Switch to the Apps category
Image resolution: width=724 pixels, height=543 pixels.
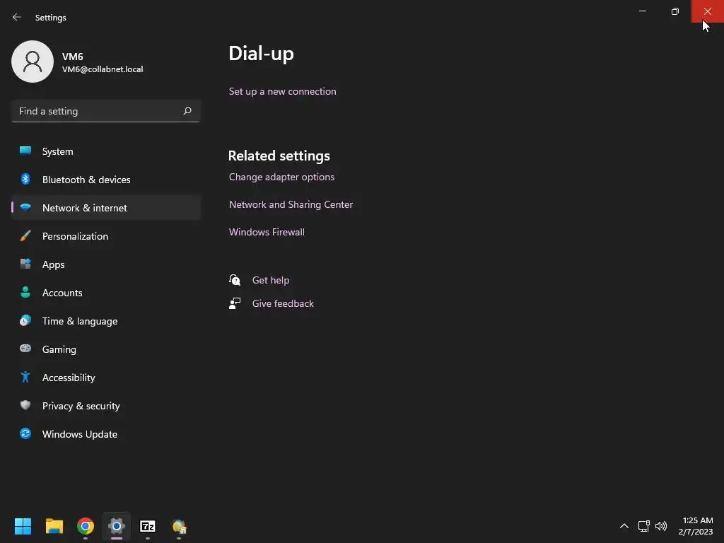(x=106, y=264)
